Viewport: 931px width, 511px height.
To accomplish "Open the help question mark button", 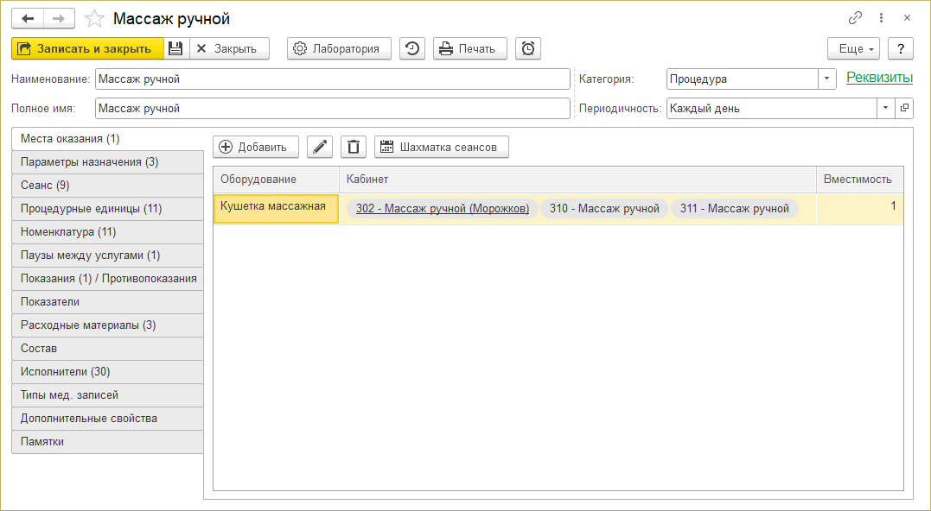I will (901, 48).
